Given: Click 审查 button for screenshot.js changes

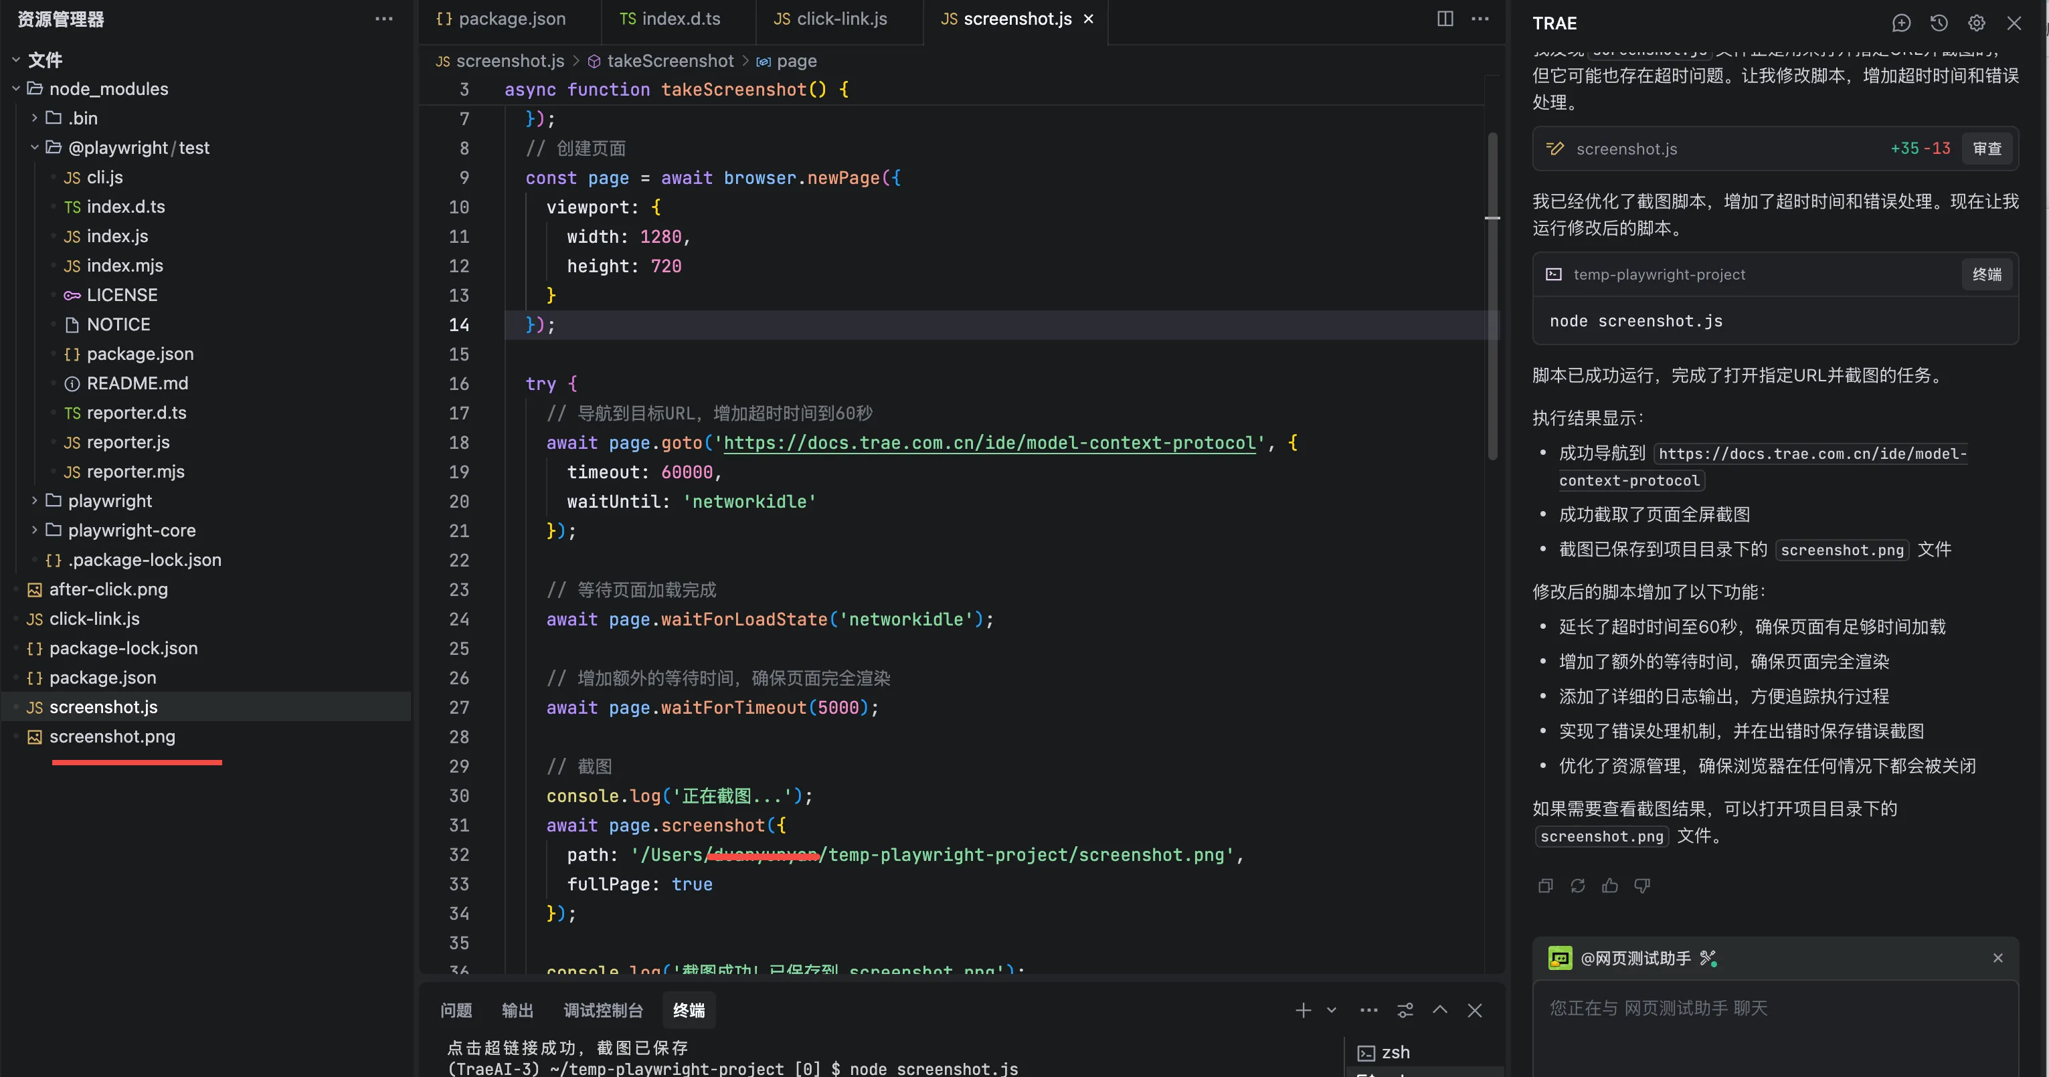Looking at the screenshot, I should click(1986, 149).
